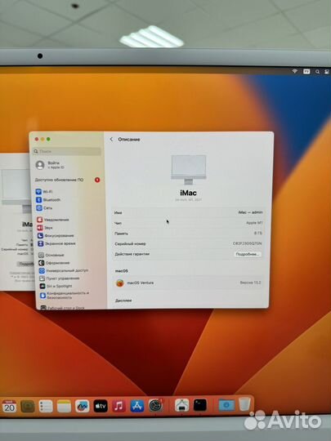The width and height of the screenshot is (331, 441).
Task: Select Фокусирование (Focus) in sidebar
Action: (56, 235)
